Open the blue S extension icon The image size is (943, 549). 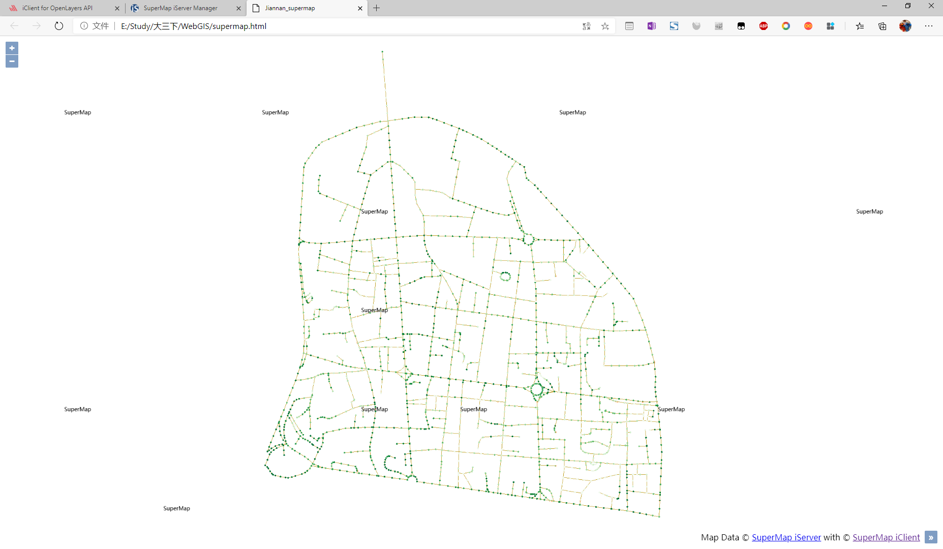pos(674,26)
